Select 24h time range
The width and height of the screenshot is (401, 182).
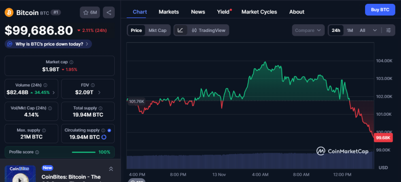tap(336, 30)
